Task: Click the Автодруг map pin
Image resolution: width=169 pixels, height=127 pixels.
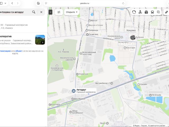Action: click(x=74, y=91)
